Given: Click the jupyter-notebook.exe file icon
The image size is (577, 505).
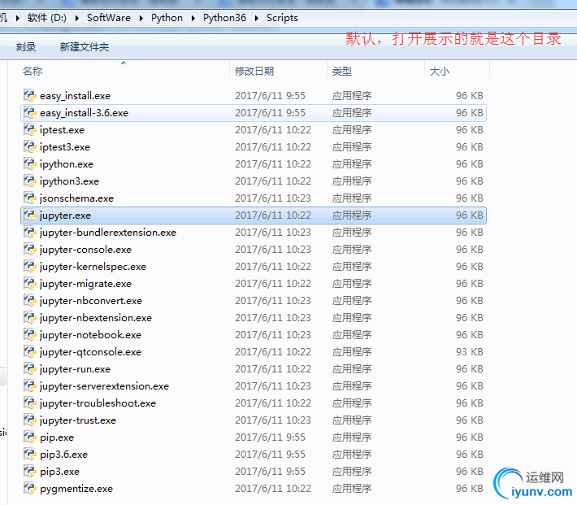Looking at the screenshot, I should coord(30,334).
